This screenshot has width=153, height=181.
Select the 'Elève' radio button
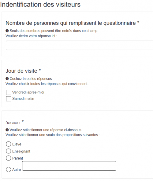click(x=9, y=144)
